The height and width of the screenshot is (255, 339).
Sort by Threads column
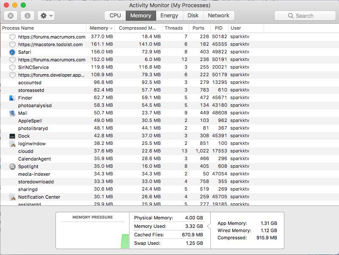point(176,28)
